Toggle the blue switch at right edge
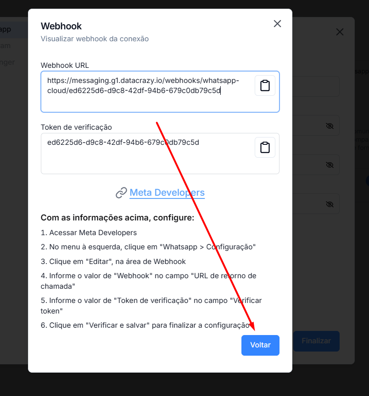Screen dimensions: 369x396 [368, 181]
